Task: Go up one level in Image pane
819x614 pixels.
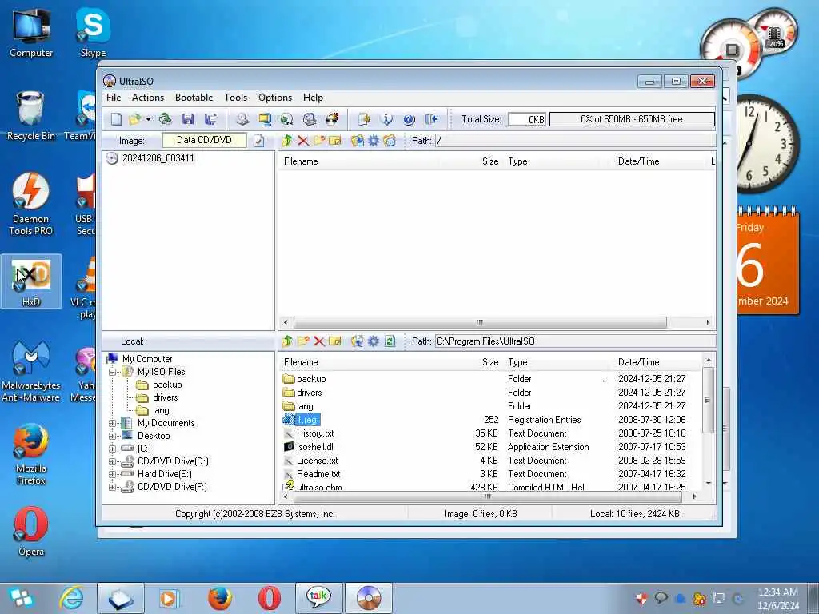Action: (286, 141)
